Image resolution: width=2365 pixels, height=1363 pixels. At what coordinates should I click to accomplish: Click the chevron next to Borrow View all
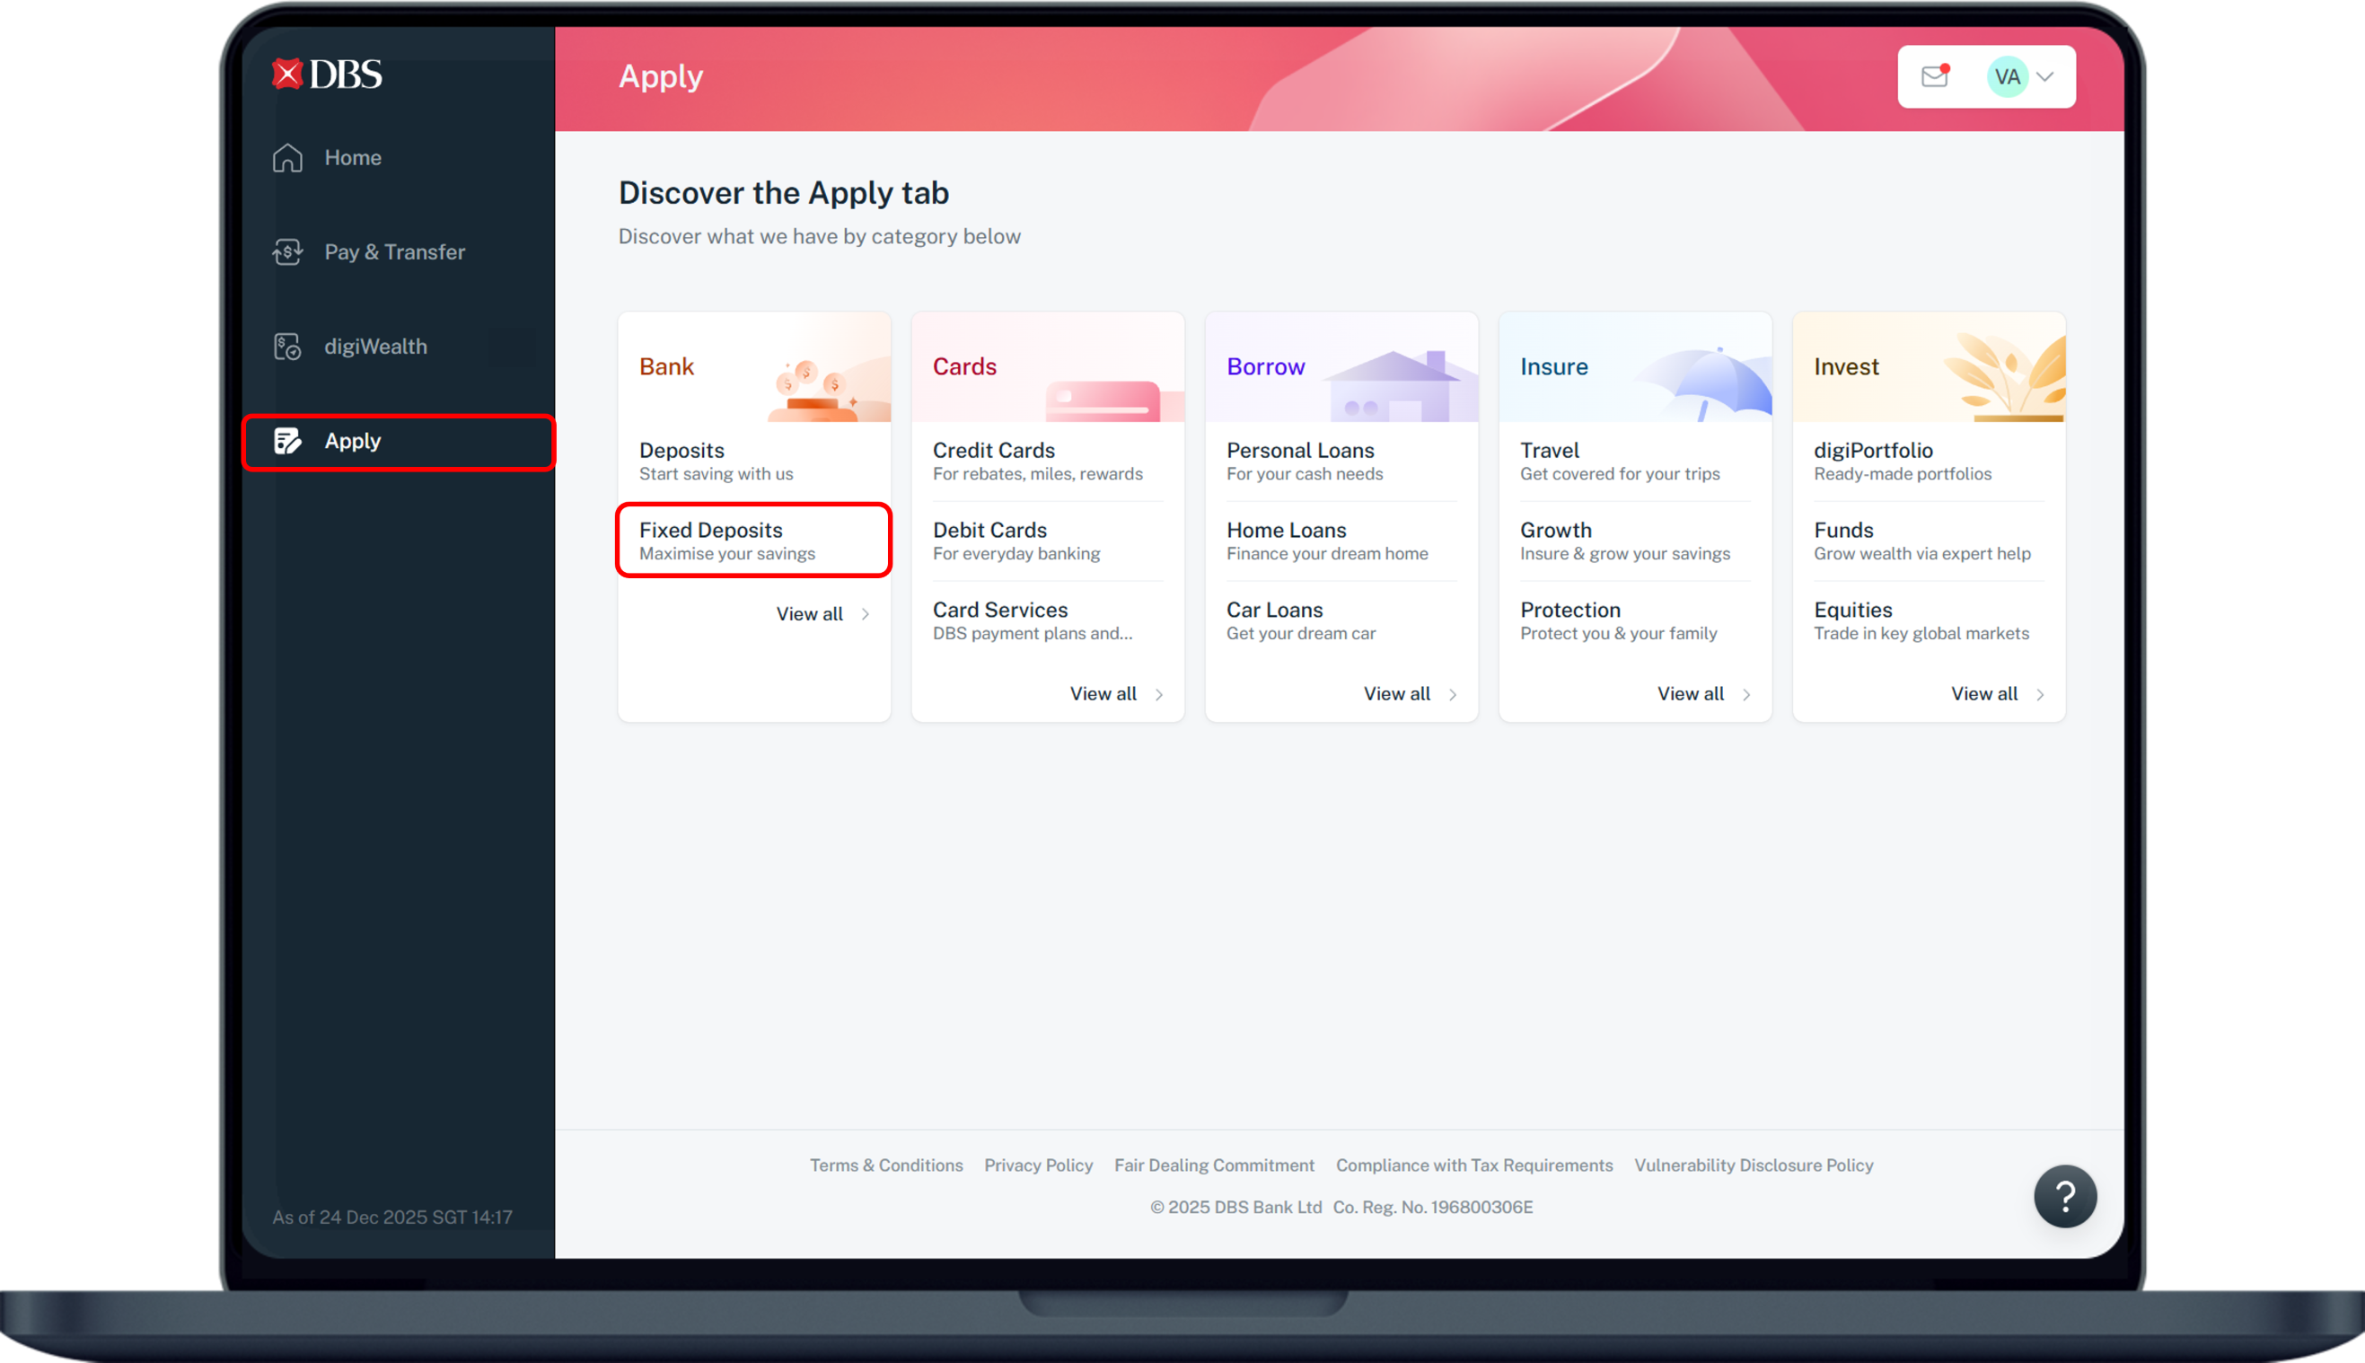(x=1454, y=695)
